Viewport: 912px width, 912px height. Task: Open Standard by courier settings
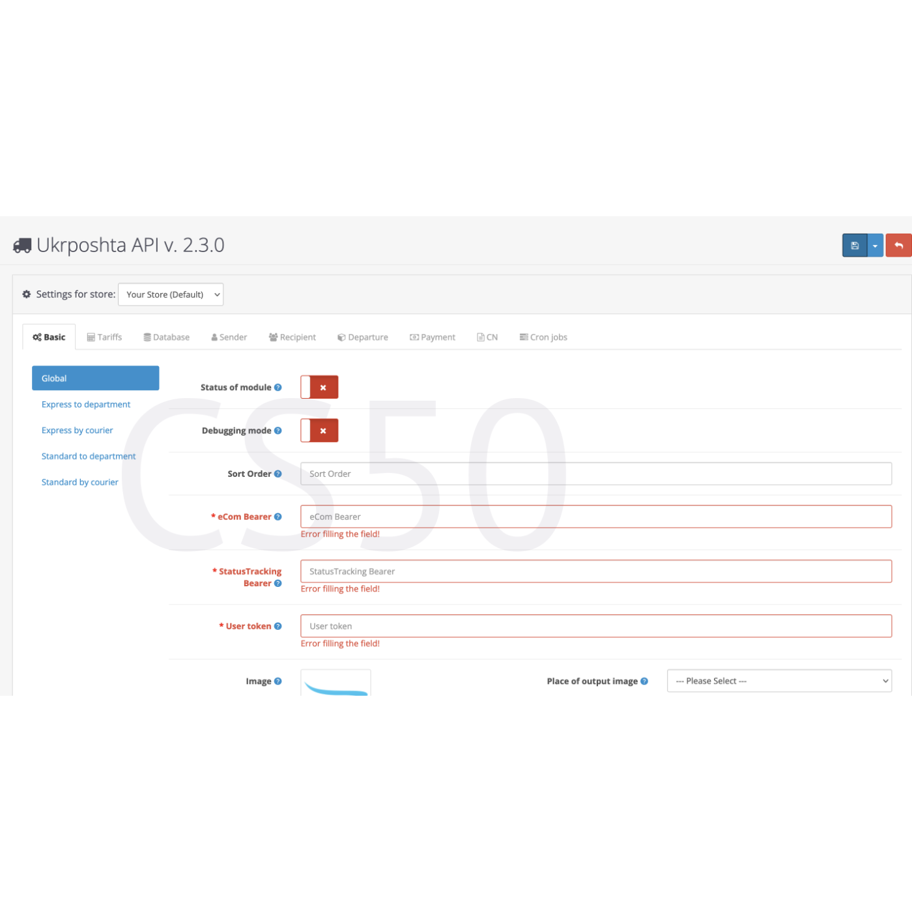pyautogui.click(x=80, y=483)
